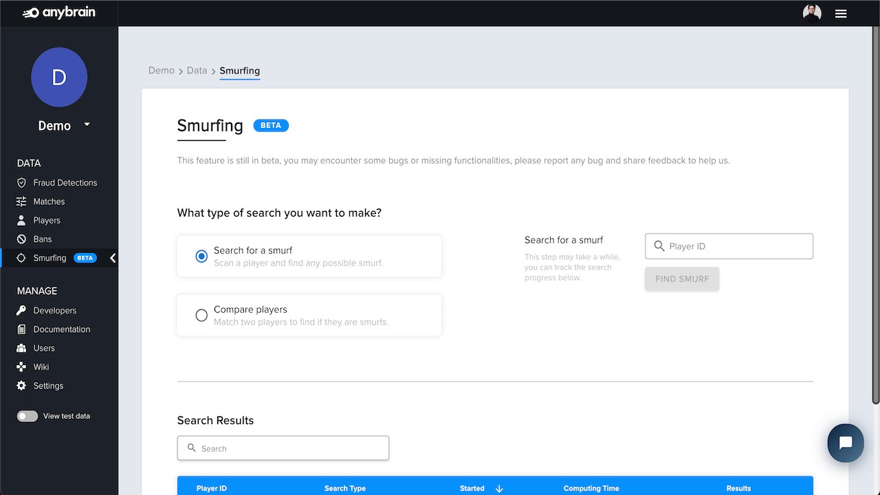Image resolution: width=880 pixels, height=495 pixels.
Task: Click the BETA badge next to Smurfing title
Action: tap(271, 125)
